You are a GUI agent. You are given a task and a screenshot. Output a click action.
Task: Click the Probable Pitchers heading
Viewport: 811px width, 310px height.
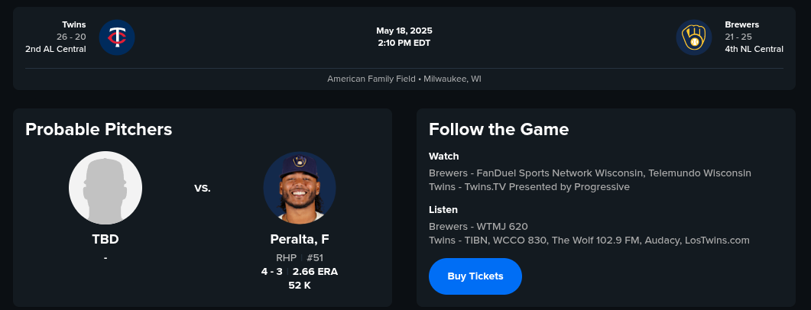tap(99, 129)
